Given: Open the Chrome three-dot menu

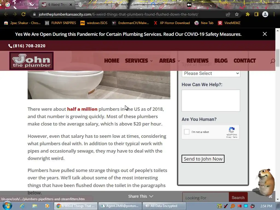Looking at the screenshot, I should 274,14.
